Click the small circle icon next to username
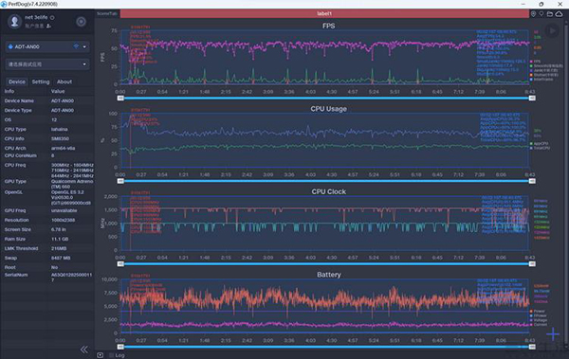The width and height of the screenshot is (569, 359). (52, 17)
